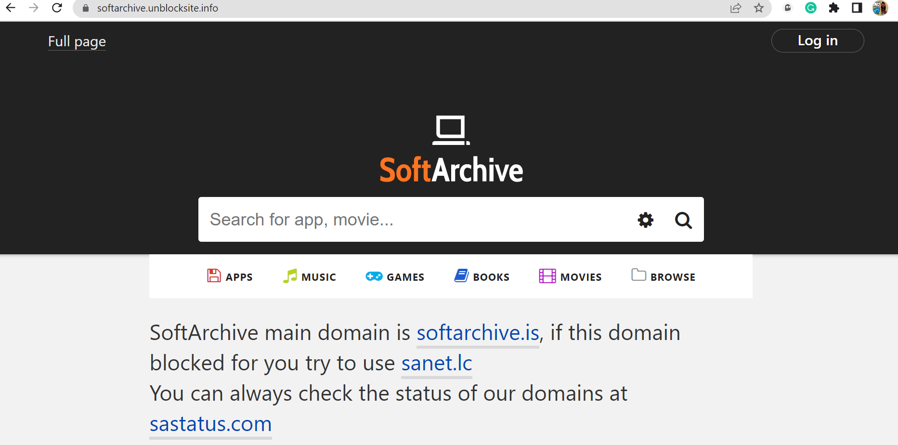Click the Log in button

[x=817, y=40]
